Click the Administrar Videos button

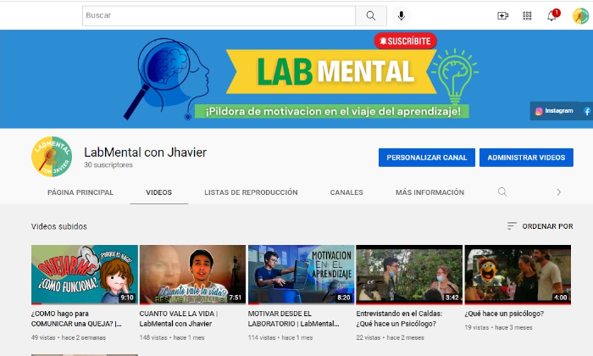(526, 158)
